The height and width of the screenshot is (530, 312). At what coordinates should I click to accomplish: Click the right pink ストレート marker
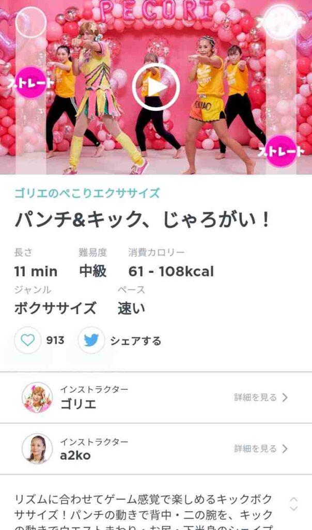point(281,152)
